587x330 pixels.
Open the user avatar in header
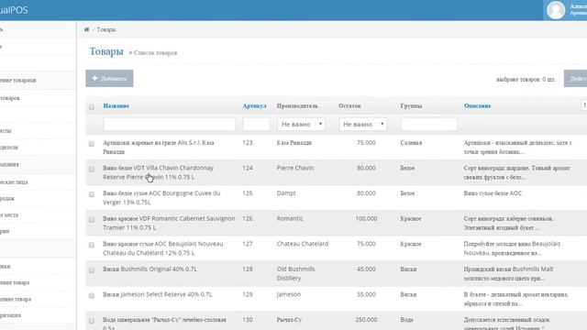[556, 10]
